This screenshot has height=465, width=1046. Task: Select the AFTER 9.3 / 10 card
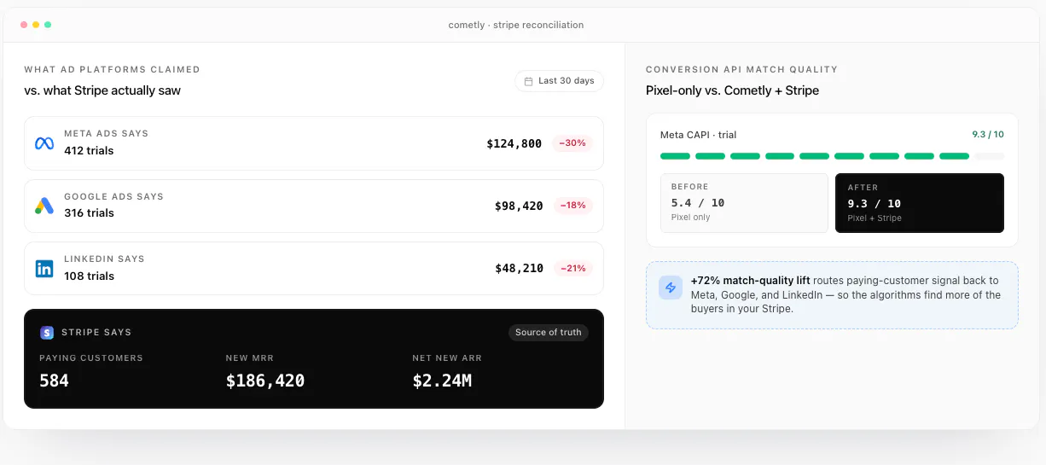920,203
